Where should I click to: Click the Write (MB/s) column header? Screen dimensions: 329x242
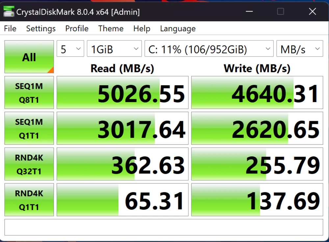[x=257, y=68]
